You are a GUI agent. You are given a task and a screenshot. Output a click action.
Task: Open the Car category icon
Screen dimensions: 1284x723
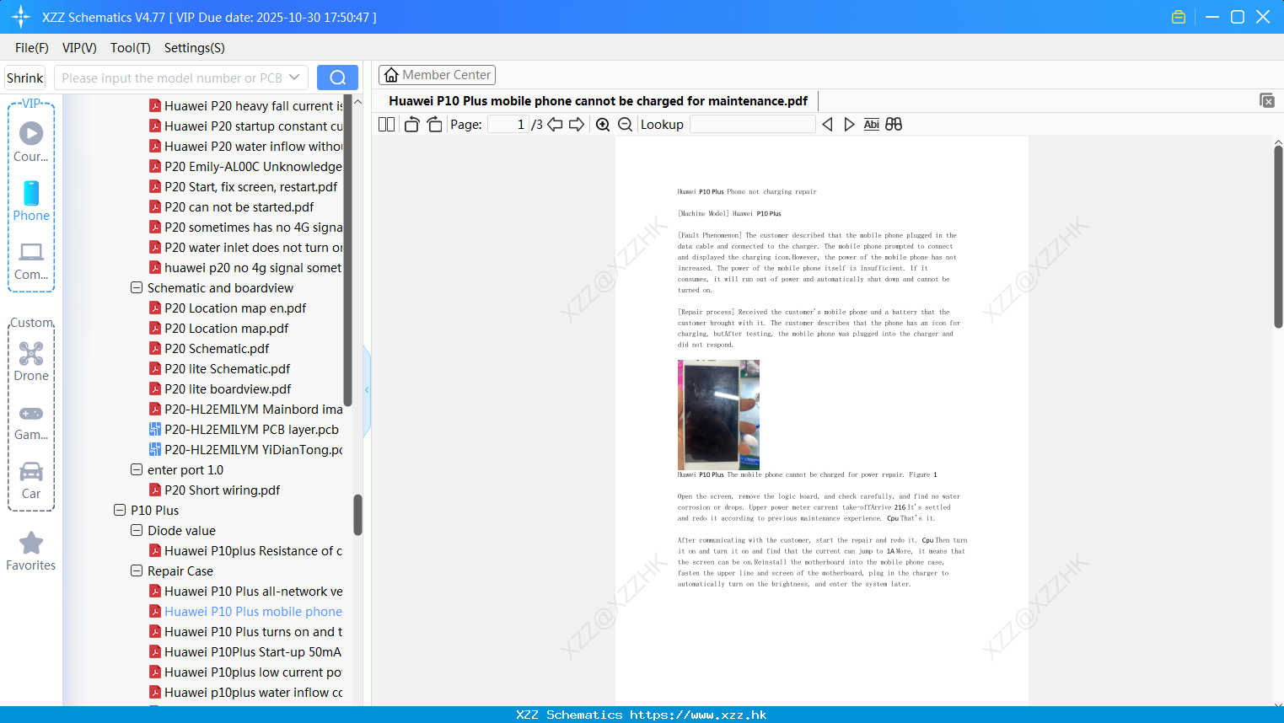point(31,481)
